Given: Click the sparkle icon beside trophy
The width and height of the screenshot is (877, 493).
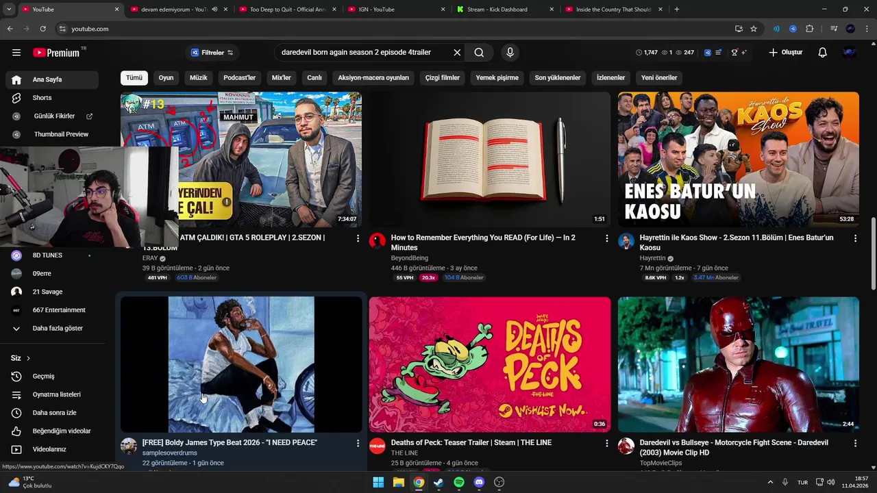Looking at the screenshot, I should pyautogui.click(x=744, y=53).
